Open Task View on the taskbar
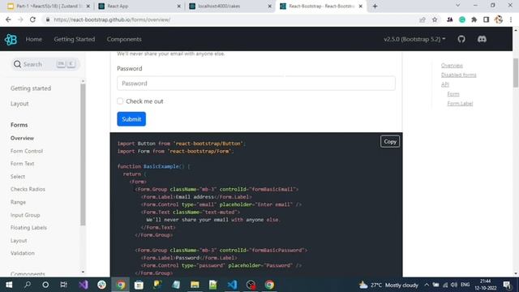Viewport: 519px width, 292px height. click(x=64, y=285)
